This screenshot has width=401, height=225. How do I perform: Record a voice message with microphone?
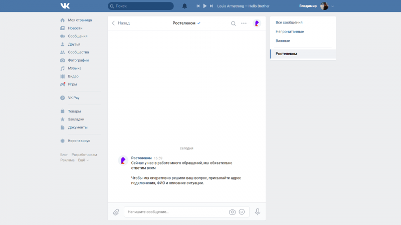click(x=258, y=212)
